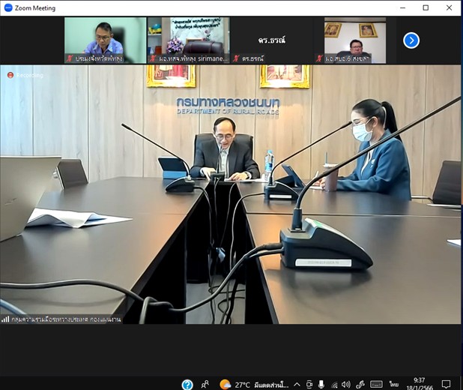Click the next participants arrow button
Image resolution: width=463 pixels, height=390 pixels.
[x=411, y=40]
